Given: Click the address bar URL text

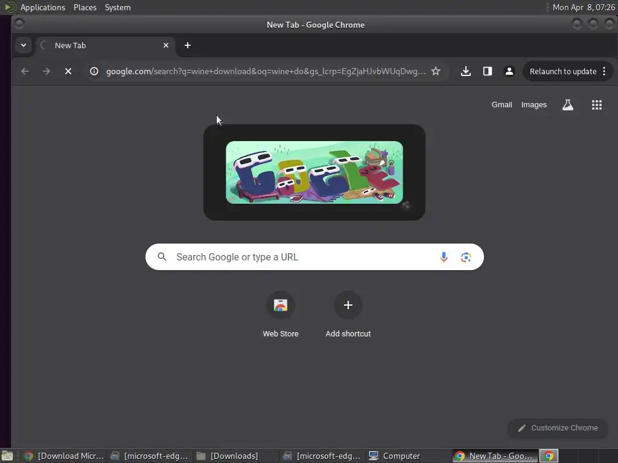Looking at the screenshot, I should [x=266, y=71].
